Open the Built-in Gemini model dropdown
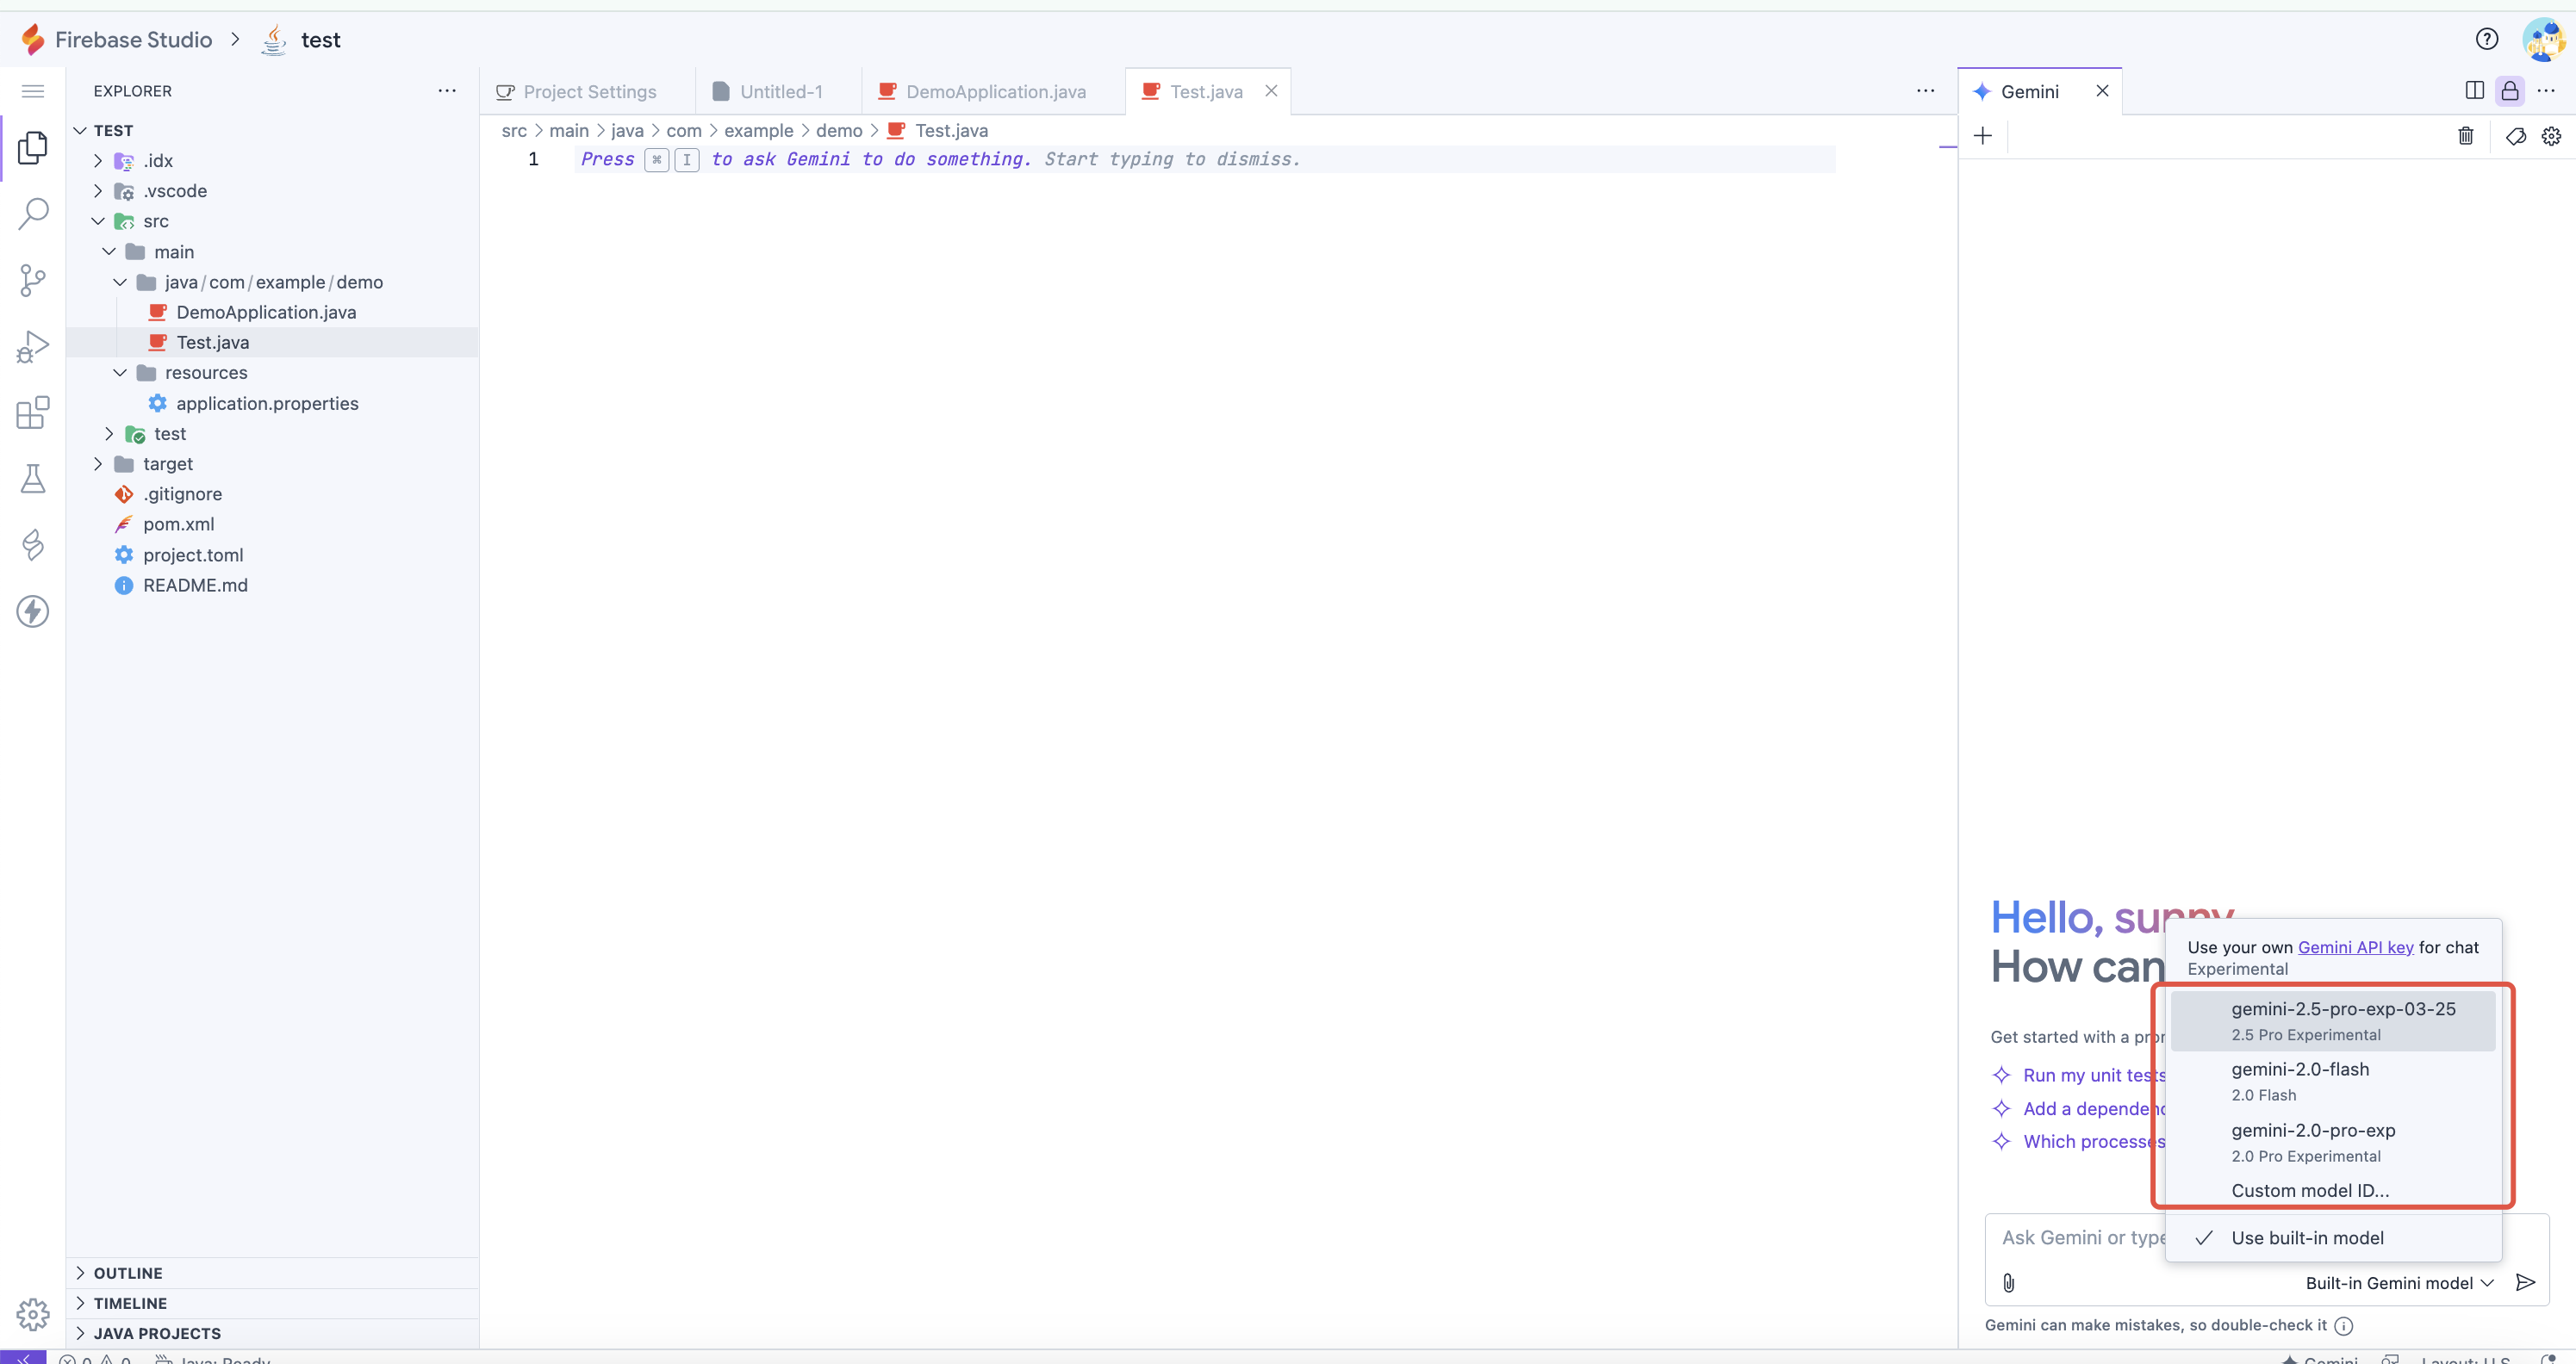This screenshot has width=2576, height=1364. tap(2398, 1283)
